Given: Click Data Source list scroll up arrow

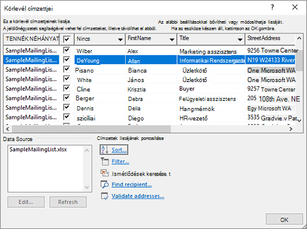Looking at the screenshot, I should [x=87, y=151].
